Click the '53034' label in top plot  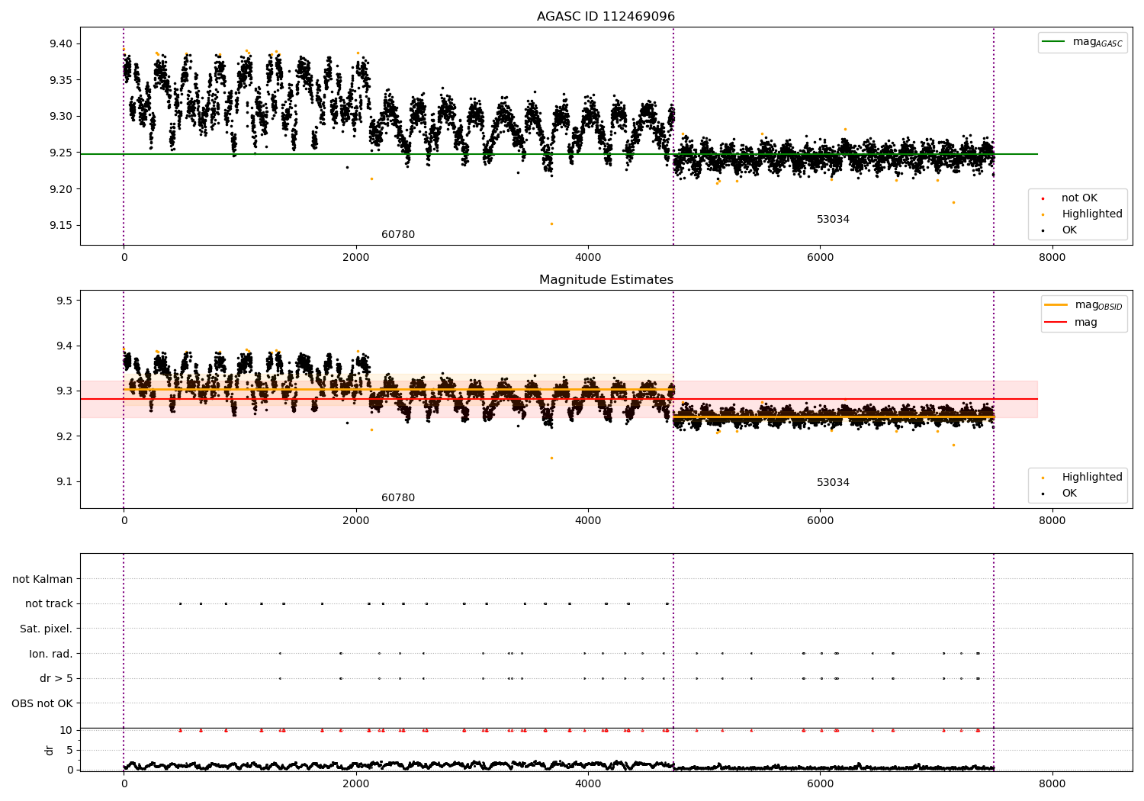tap(833, 220)
